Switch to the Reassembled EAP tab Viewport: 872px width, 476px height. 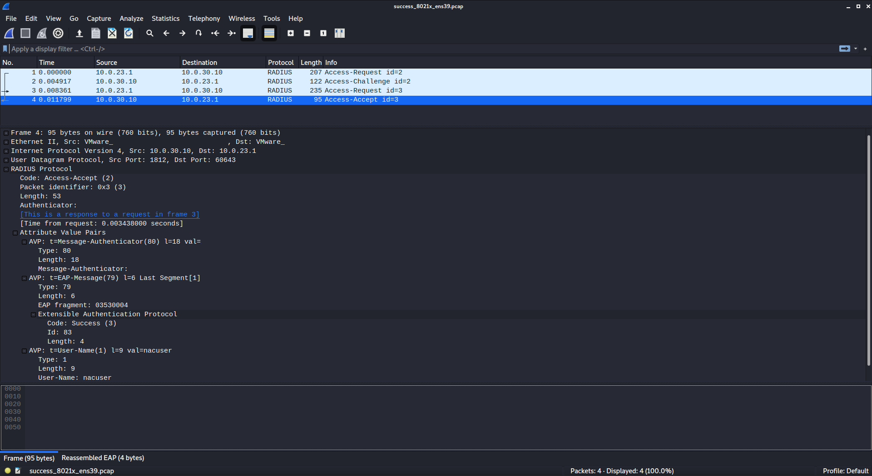(x=103, y=458)
